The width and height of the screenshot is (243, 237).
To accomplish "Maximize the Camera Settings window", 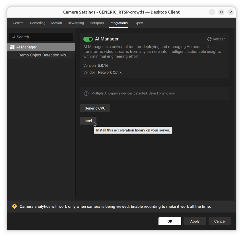I will 221,12.
